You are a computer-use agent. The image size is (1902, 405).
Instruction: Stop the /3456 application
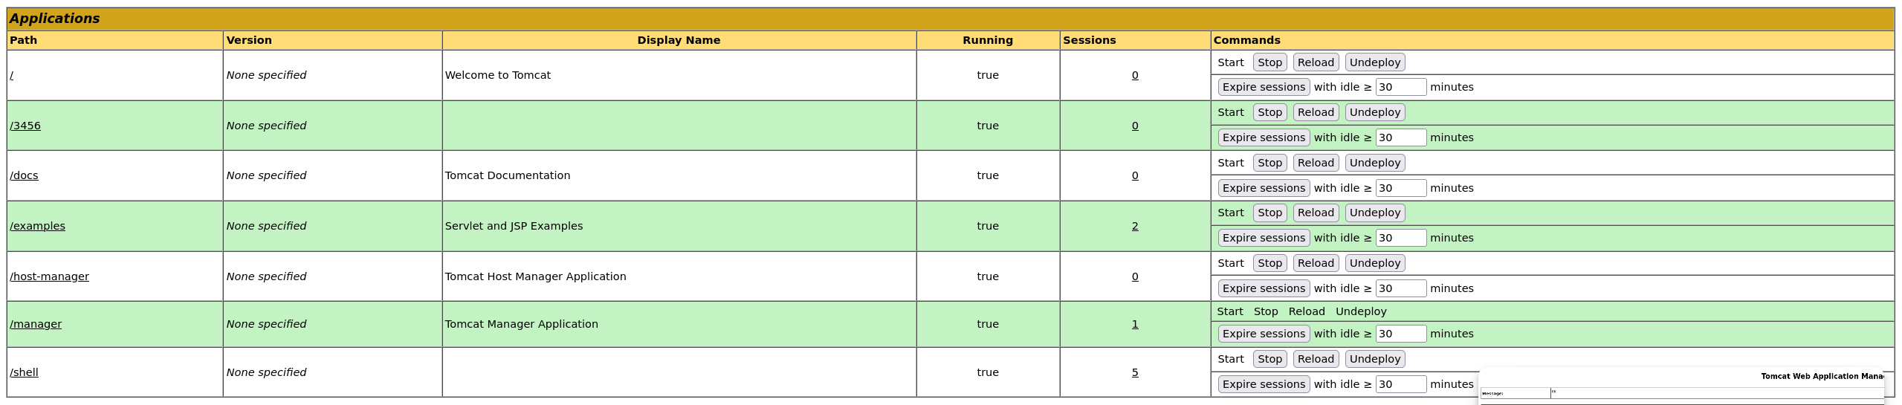(x=1269, y=112)
